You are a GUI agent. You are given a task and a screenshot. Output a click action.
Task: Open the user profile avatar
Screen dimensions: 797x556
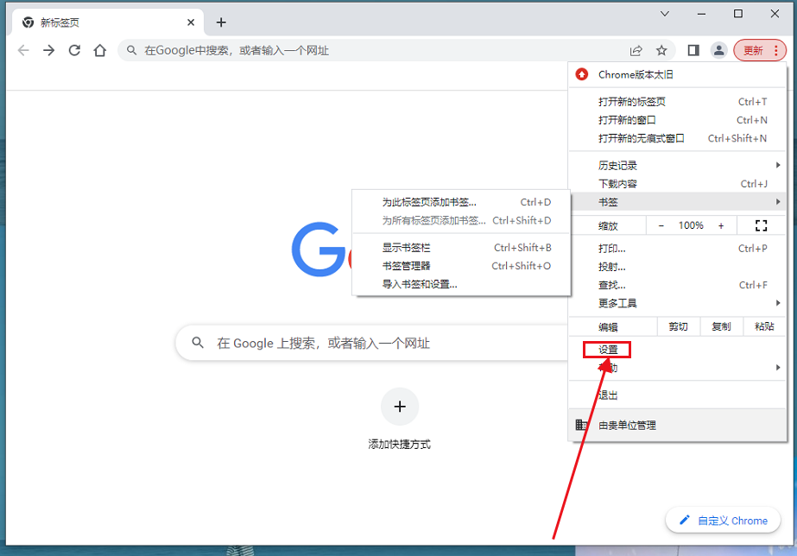pyautogui.click(x=718, y=50)
